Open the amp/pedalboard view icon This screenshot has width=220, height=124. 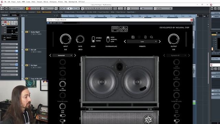pos(115,29)
